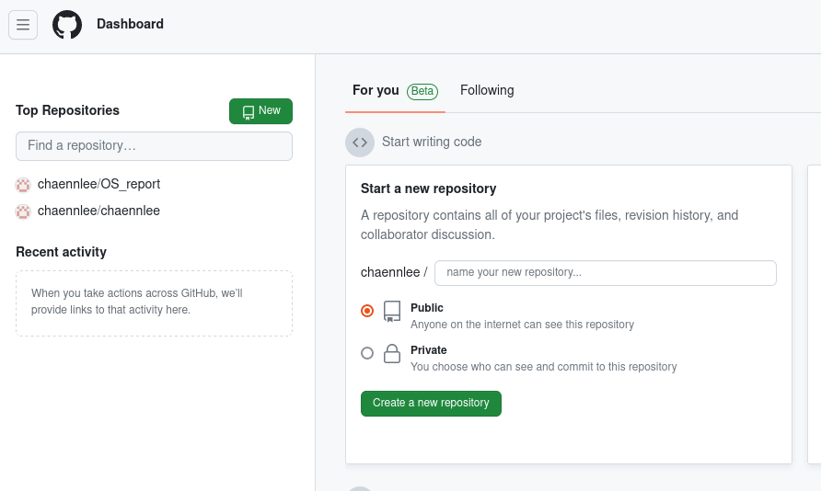821x491 pixels.
Task: Click in the new repository name field
Action: coord(606,273)
